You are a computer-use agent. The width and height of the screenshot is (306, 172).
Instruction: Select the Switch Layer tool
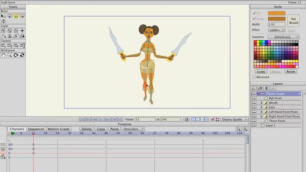click(x=22, y=36)
